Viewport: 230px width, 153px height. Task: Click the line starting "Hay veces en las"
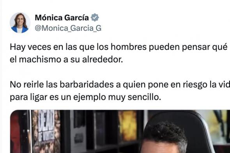click(x=119, y=47)
